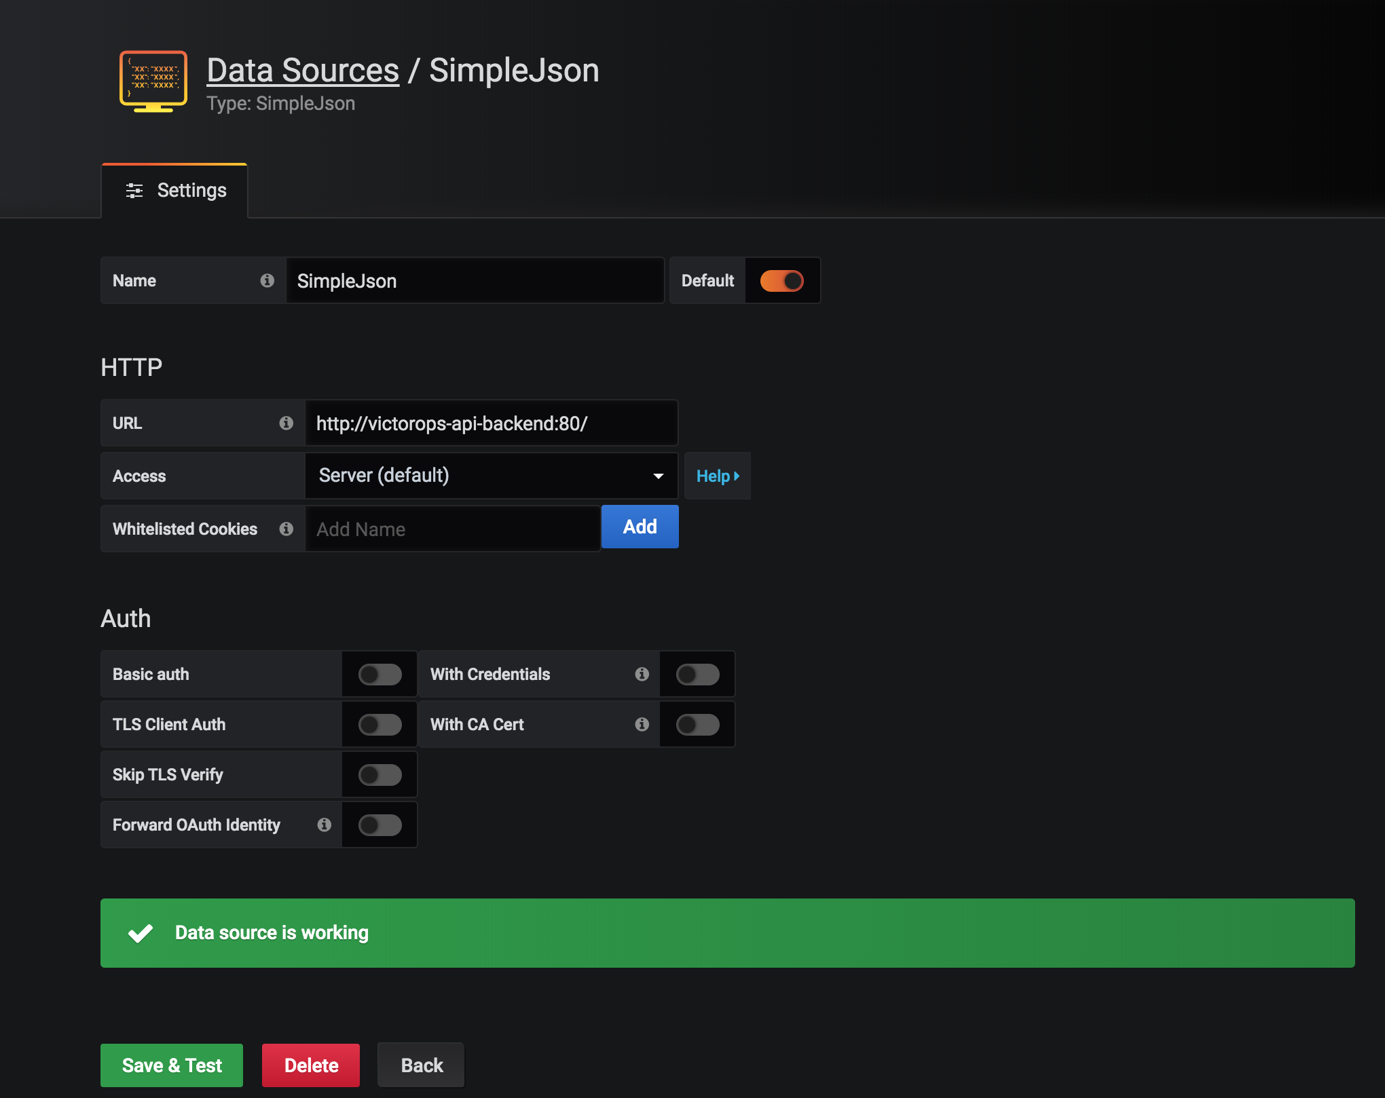Disable the Default datasource toggle
The height and width of the screenshot is (1098, 1385).
(781, 280)
